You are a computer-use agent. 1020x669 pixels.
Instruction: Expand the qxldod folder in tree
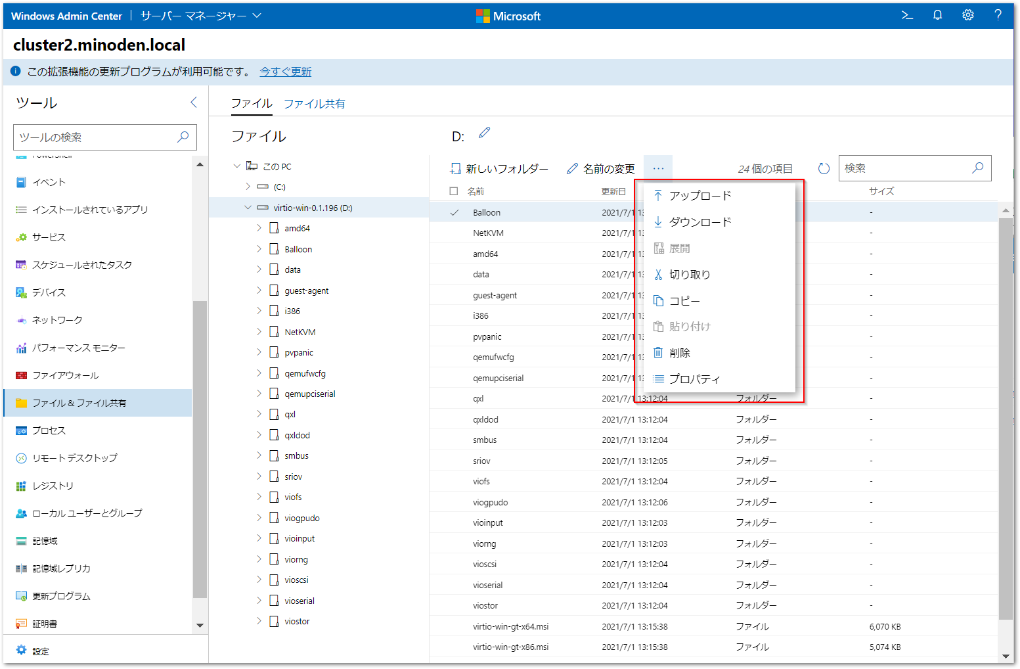(x=259, y=435)
